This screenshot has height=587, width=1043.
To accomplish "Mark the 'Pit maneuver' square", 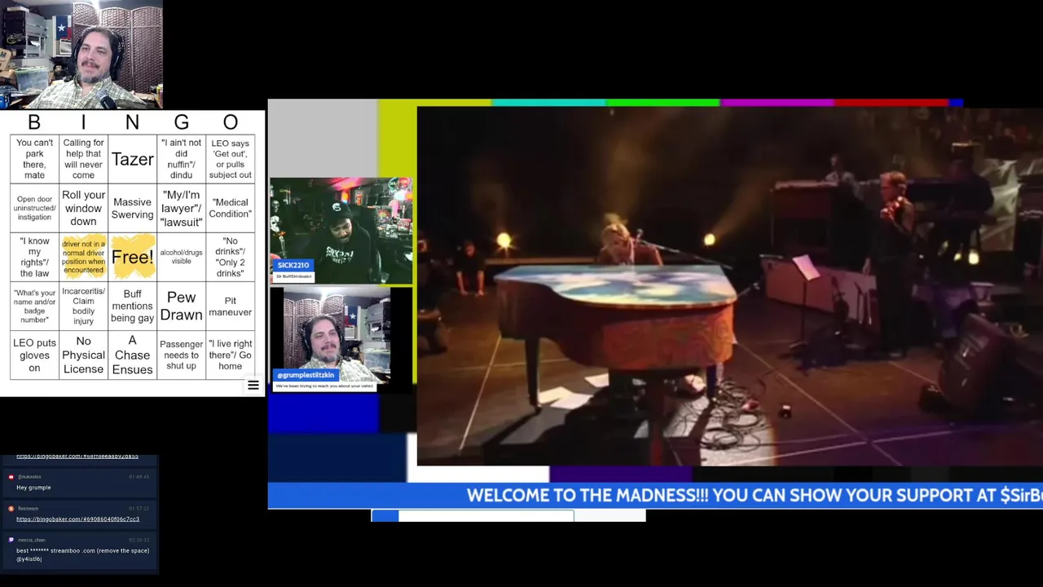I will [230, 306].
